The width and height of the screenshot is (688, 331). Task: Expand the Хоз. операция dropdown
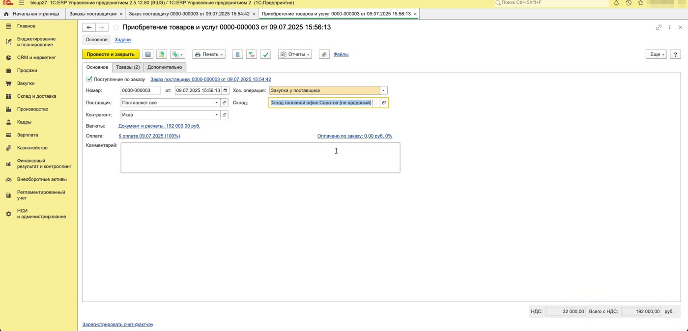(x=384, y=90)
